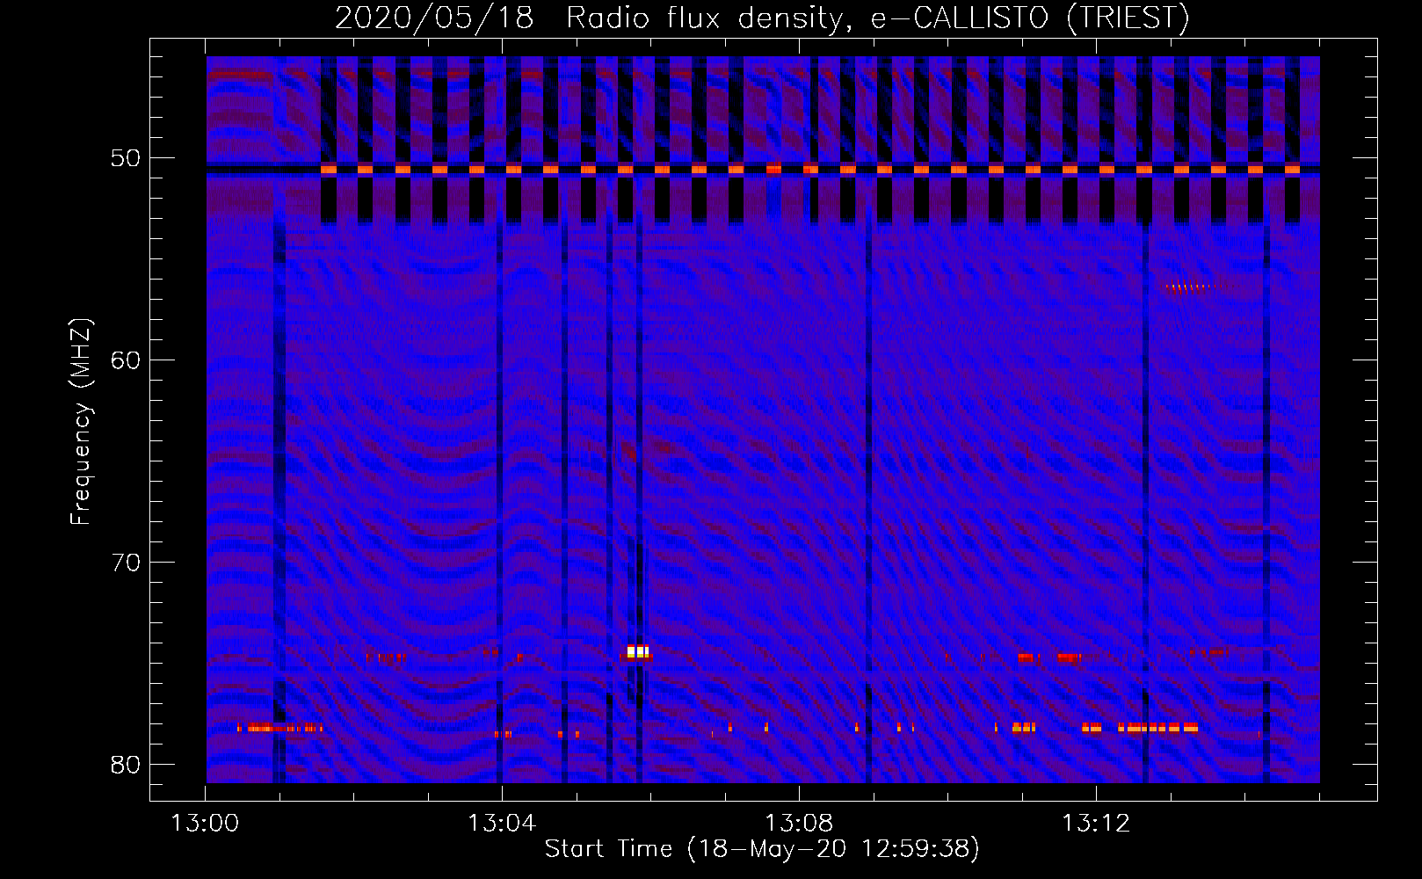Click the word TRIEST in the title
1422x879 pixels.
(1128, 18)
